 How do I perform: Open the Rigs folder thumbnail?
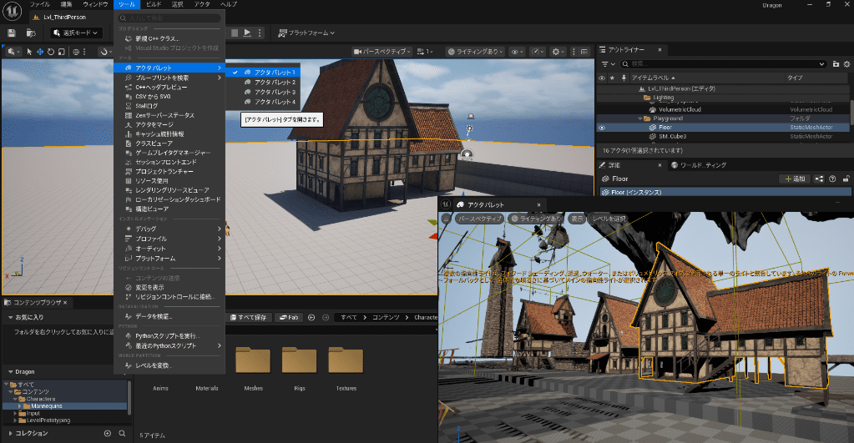[x=299, y=360]
